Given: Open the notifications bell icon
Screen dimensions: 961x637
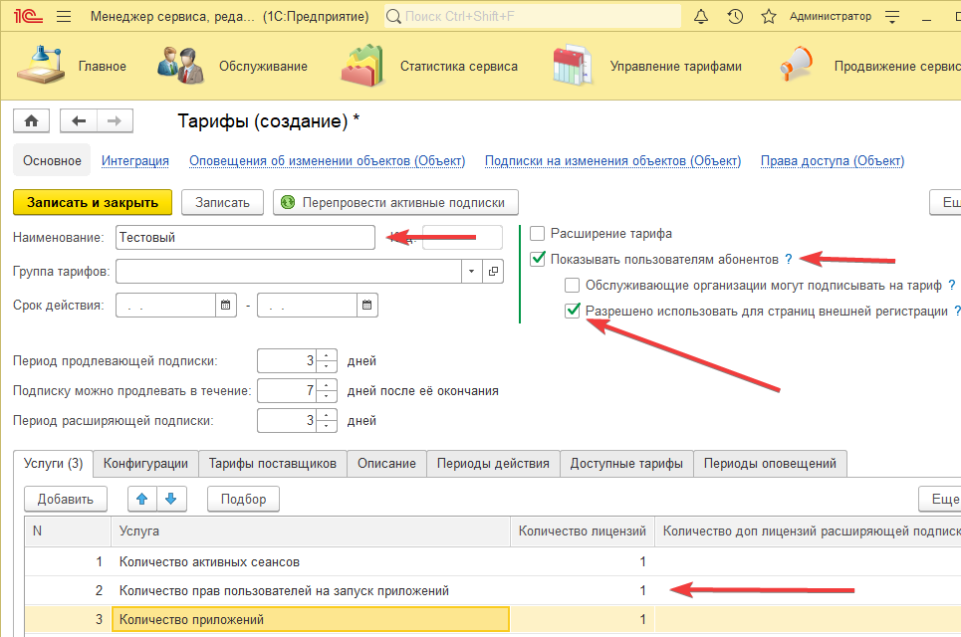Looking at the screenshot, I should click(x=701, y=17).
